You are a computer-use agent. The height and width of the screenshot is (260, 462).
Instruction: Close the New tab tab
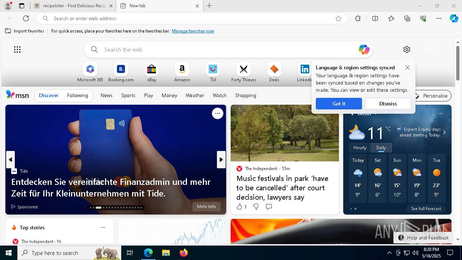[x=197, y=6]
